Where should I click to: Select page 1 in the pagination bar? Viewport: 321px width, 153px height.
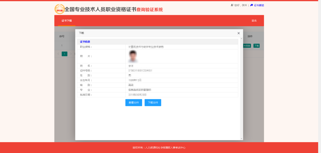point(64,54)
